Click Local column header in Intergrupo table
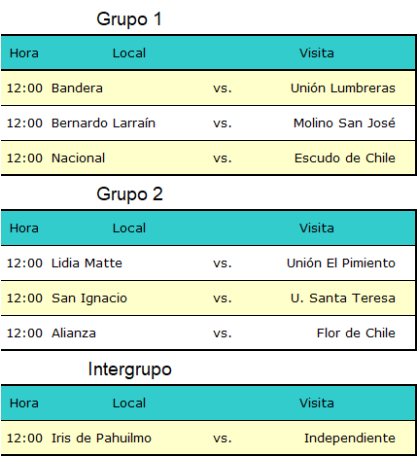Viewport: 417px width, 456px height. point(129,403)
